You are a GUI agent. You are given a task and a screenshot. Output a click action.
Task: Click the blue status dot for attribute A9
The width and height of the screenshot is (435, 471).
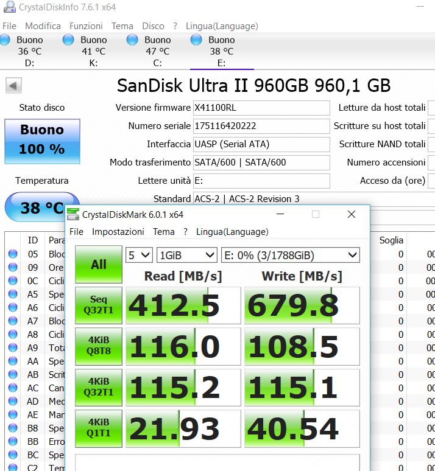pyautogui.click(x=13, y=347)
